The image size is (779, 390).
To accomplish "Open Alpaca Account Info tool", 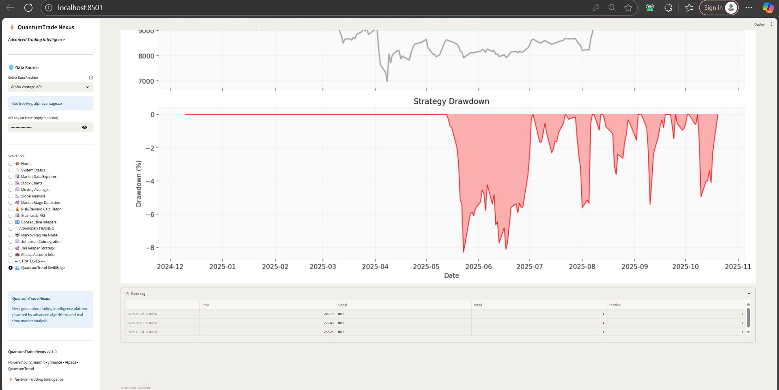I will click(11, 255).
